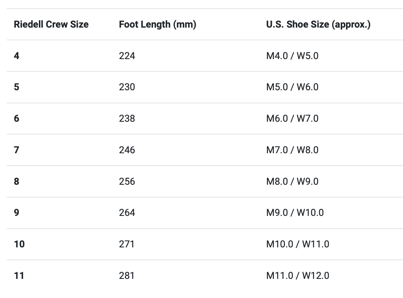
Task: Click the M9.0 / W10.0 shoe size
Action: [x=295, y=212]
